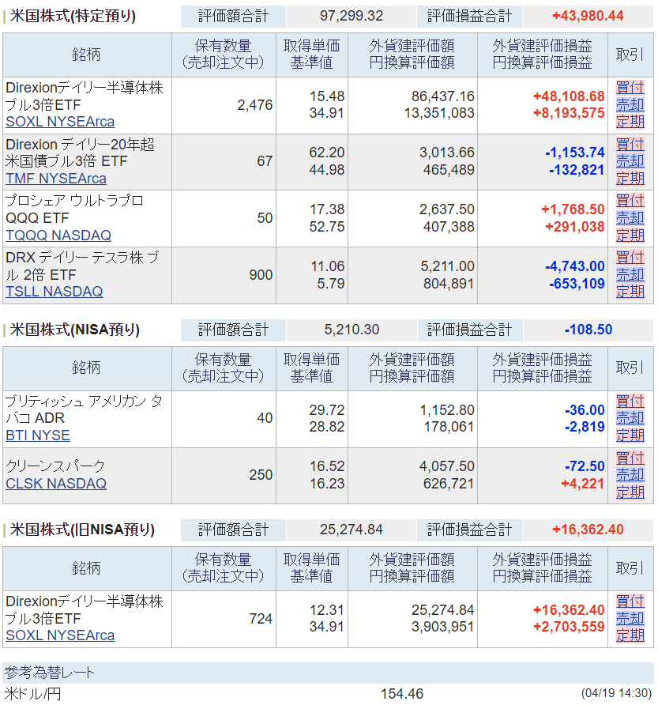Click the TSLL yen loss -653,109
The image size is (658, 705).
click(577, 284)
